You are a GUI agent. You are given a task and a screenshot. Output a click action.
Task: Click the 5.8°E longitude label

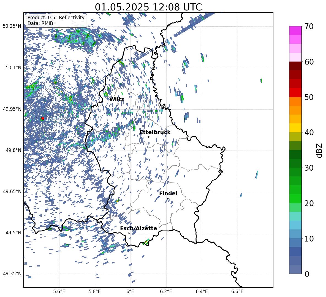[95, 292]
